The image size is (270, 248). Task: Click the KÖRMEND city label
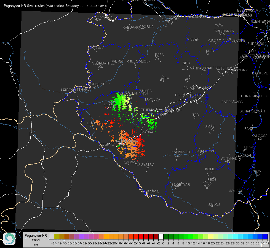pyautogui.click(x=97, y=84)
